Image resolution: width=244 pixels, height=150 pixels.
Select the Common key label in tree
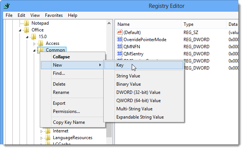55,50
